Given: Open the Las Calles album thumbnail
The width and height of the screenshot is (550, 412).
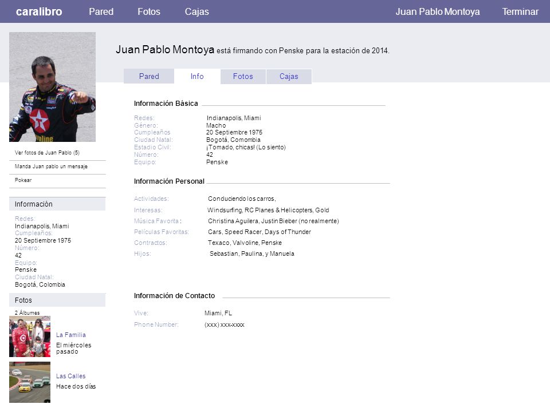Looking at the screenshot, I should click(x=30, y=382).
